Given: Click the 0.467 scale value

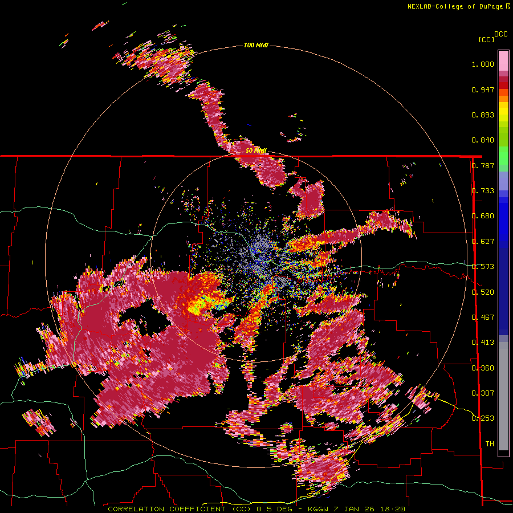Looking at the screenshot, I should tap(483, 317).
